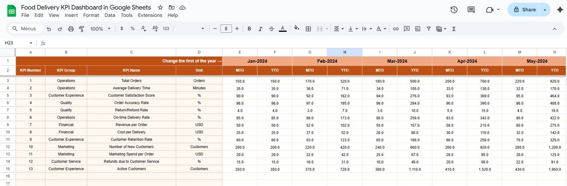Create a filter with the funnel icon
The image size is (567, 186).
point(429,29)
